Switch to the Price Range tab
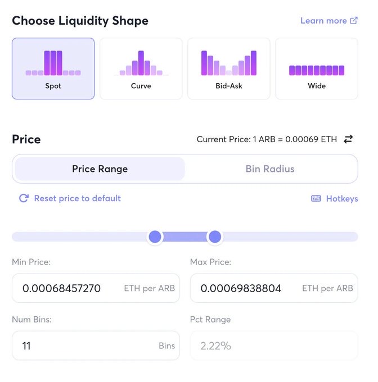 click(100, 169)
